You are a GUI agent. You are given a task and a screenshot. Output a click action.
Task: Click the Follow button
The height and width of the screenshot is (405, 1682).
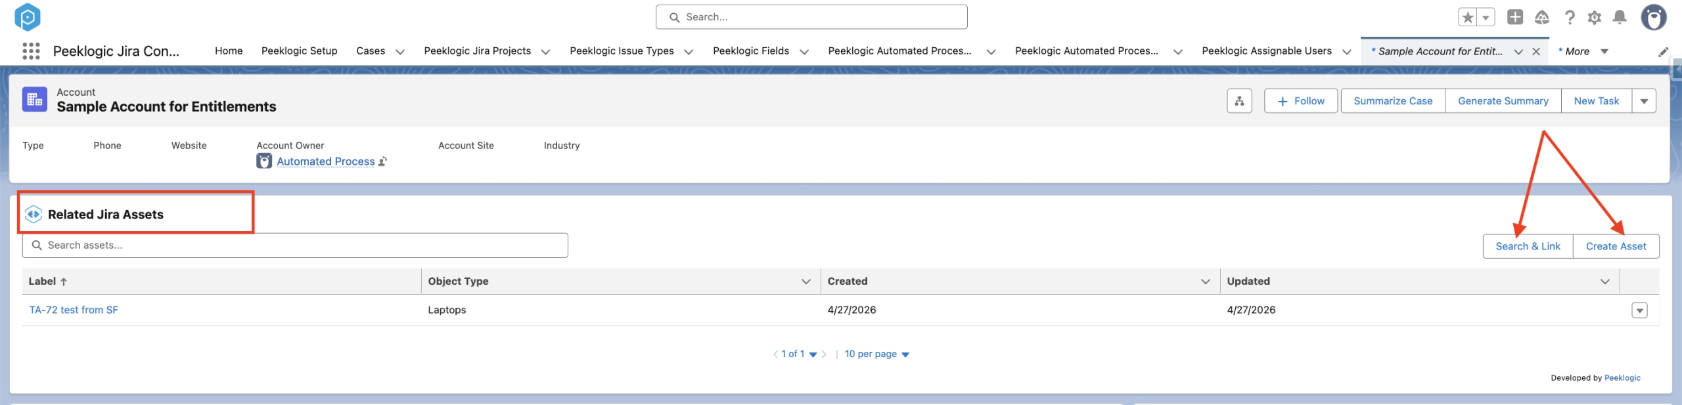point(1300,101)
